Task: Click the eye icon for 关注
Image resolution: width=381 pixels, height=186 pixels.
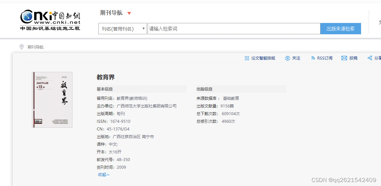Action: pos(288,58)
